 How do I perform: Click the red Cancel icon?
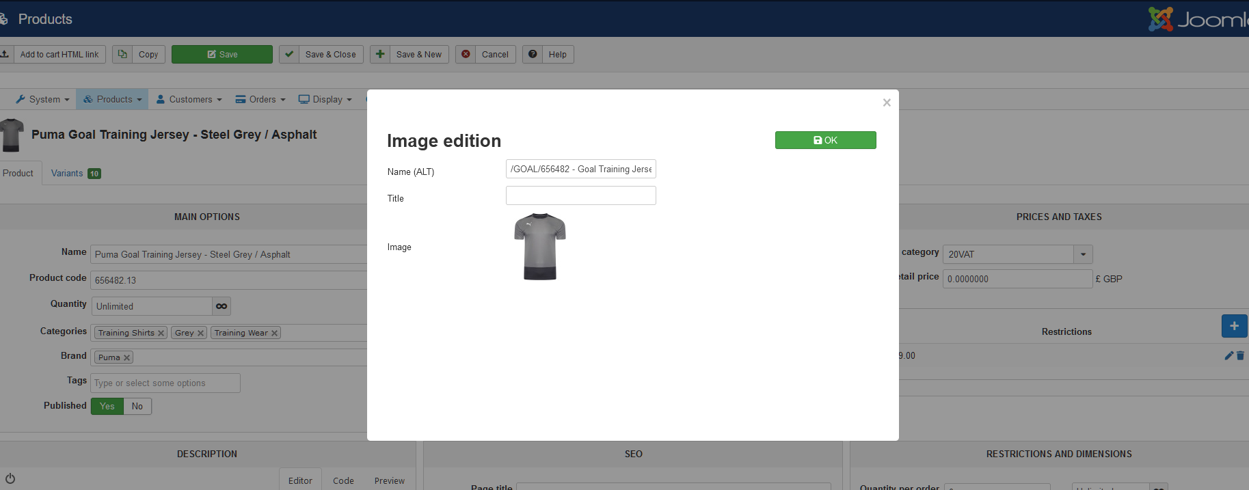pos(466,55)
